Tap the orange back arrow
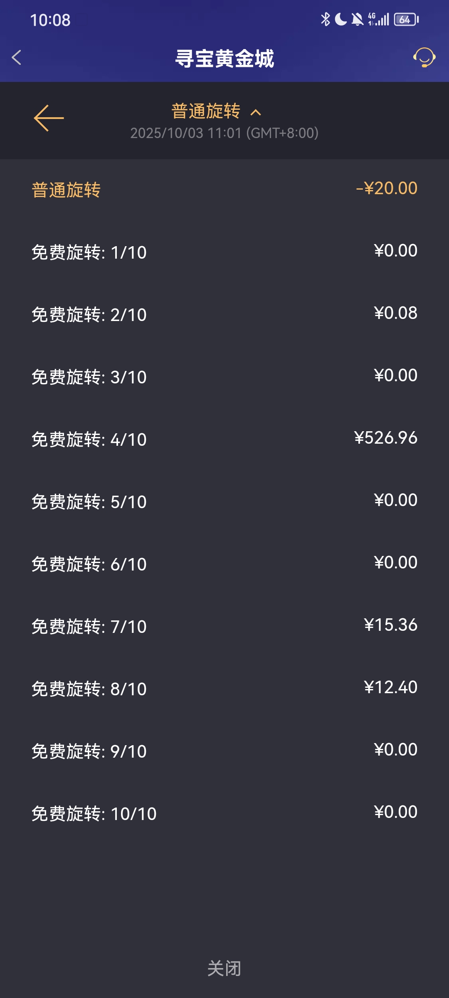 (49, 118)
